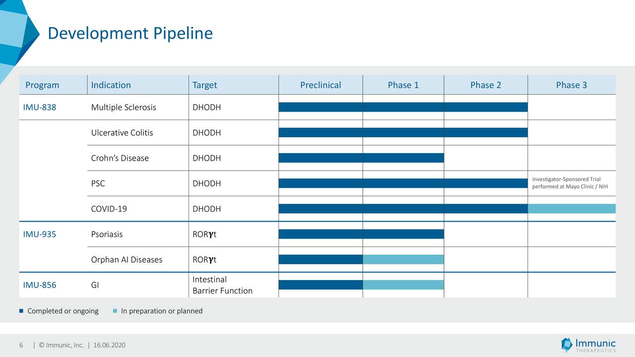
Task: Click the Psoriasis progress bar
Action: (361, 234)
